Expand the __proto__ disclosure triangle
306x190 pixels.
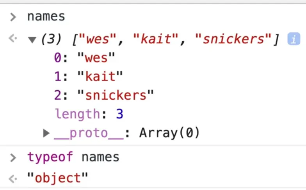click(46, 133)
